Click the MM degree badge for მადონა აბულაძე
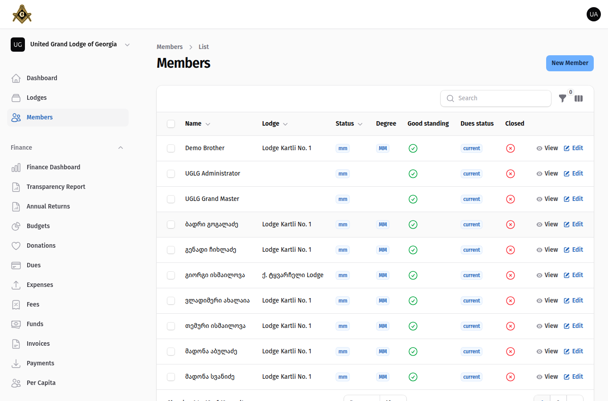This screenshot has width=608, height=401. click(383, 352)
